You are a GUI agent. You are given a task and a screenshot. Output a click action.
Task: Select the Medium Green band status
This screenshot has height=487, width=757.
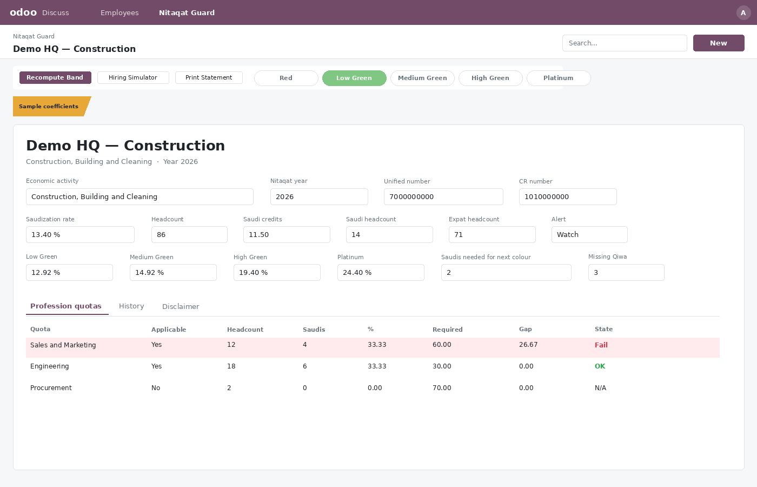tap(422, 78)
